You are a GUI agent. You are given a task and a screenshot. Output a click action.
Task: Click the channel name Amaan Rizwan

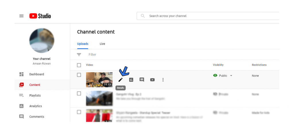click(x=42, y=64)
